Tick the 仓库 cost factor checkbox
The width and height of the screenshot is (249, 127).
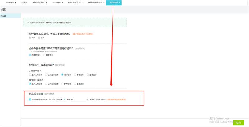39,37
